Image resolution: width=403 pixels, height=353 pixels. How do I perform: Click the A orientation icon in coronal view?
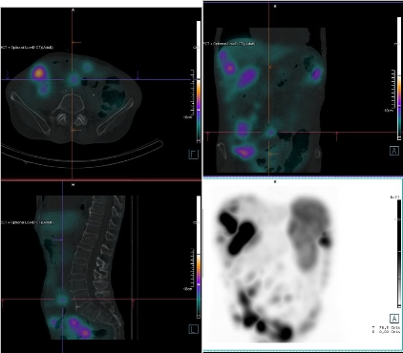394,151
